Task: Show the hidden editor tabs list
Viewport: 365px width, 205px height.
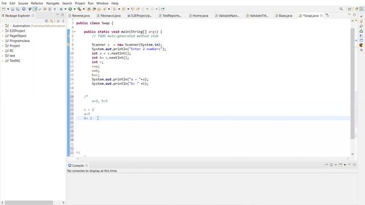Action: coord(327,15)
